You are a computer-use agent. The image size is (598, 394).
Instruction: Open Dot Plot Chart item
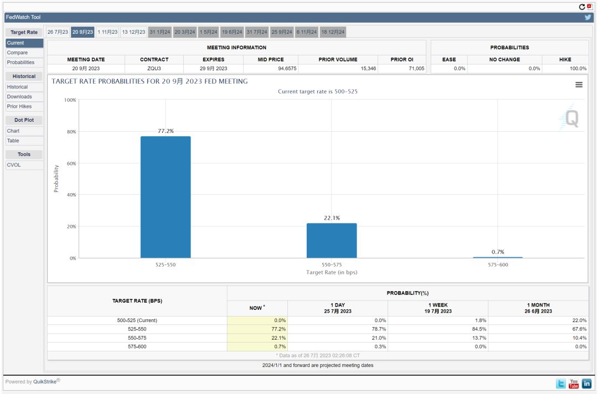[24, 131]
